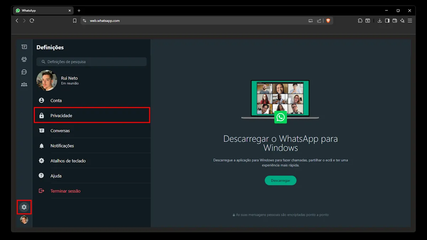Open profile avatar at sidebar bottom
427x240 pixels.
(24, 220)
